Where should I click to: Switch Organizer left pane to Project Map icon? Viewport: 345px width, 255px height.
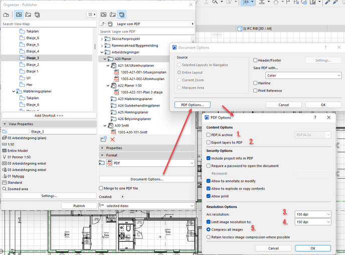(6, 14)
